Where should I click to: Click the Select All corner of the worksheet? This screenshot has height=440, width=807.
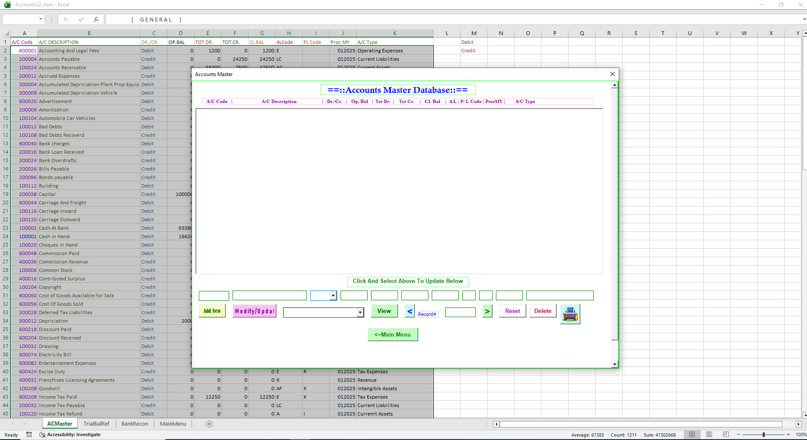click(6, 33)
